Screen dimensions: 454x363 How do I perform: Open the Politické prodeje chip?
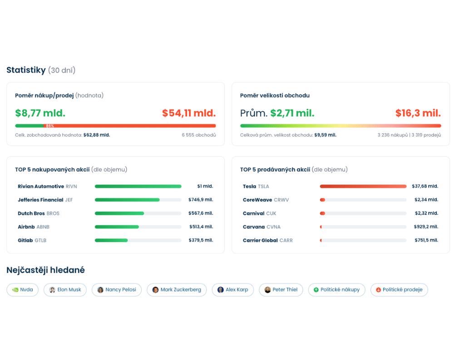(x=399, y=290)
